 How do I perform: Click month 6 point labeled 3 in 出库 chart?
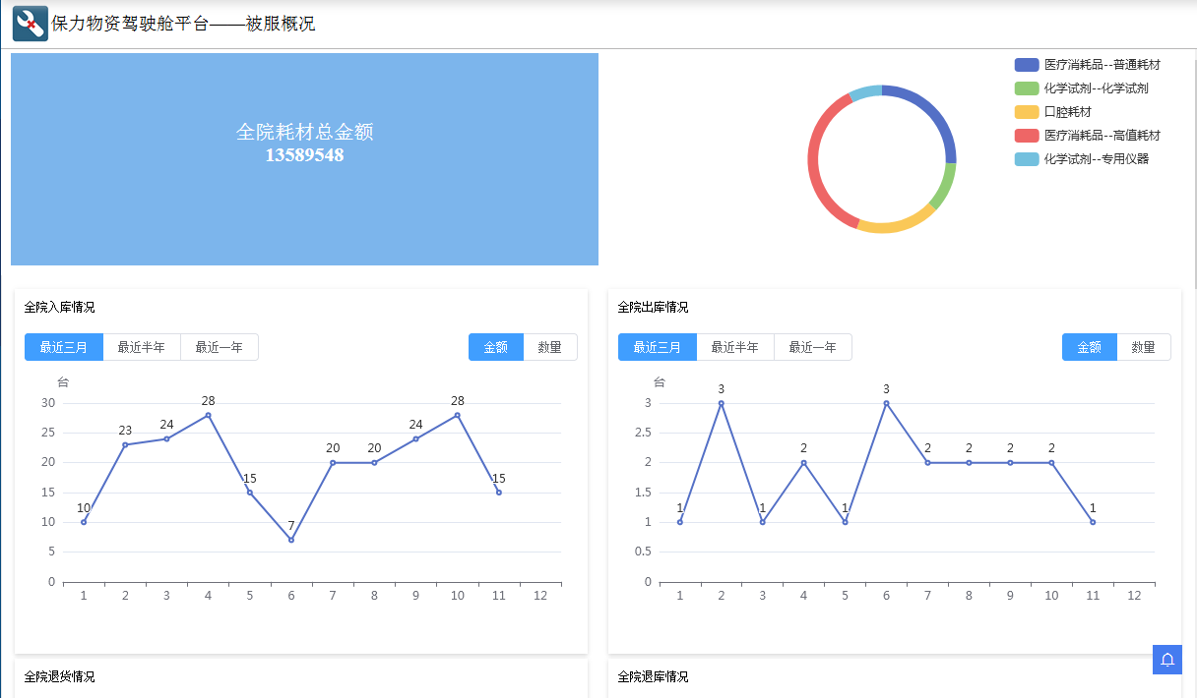(x=886, y=403)
